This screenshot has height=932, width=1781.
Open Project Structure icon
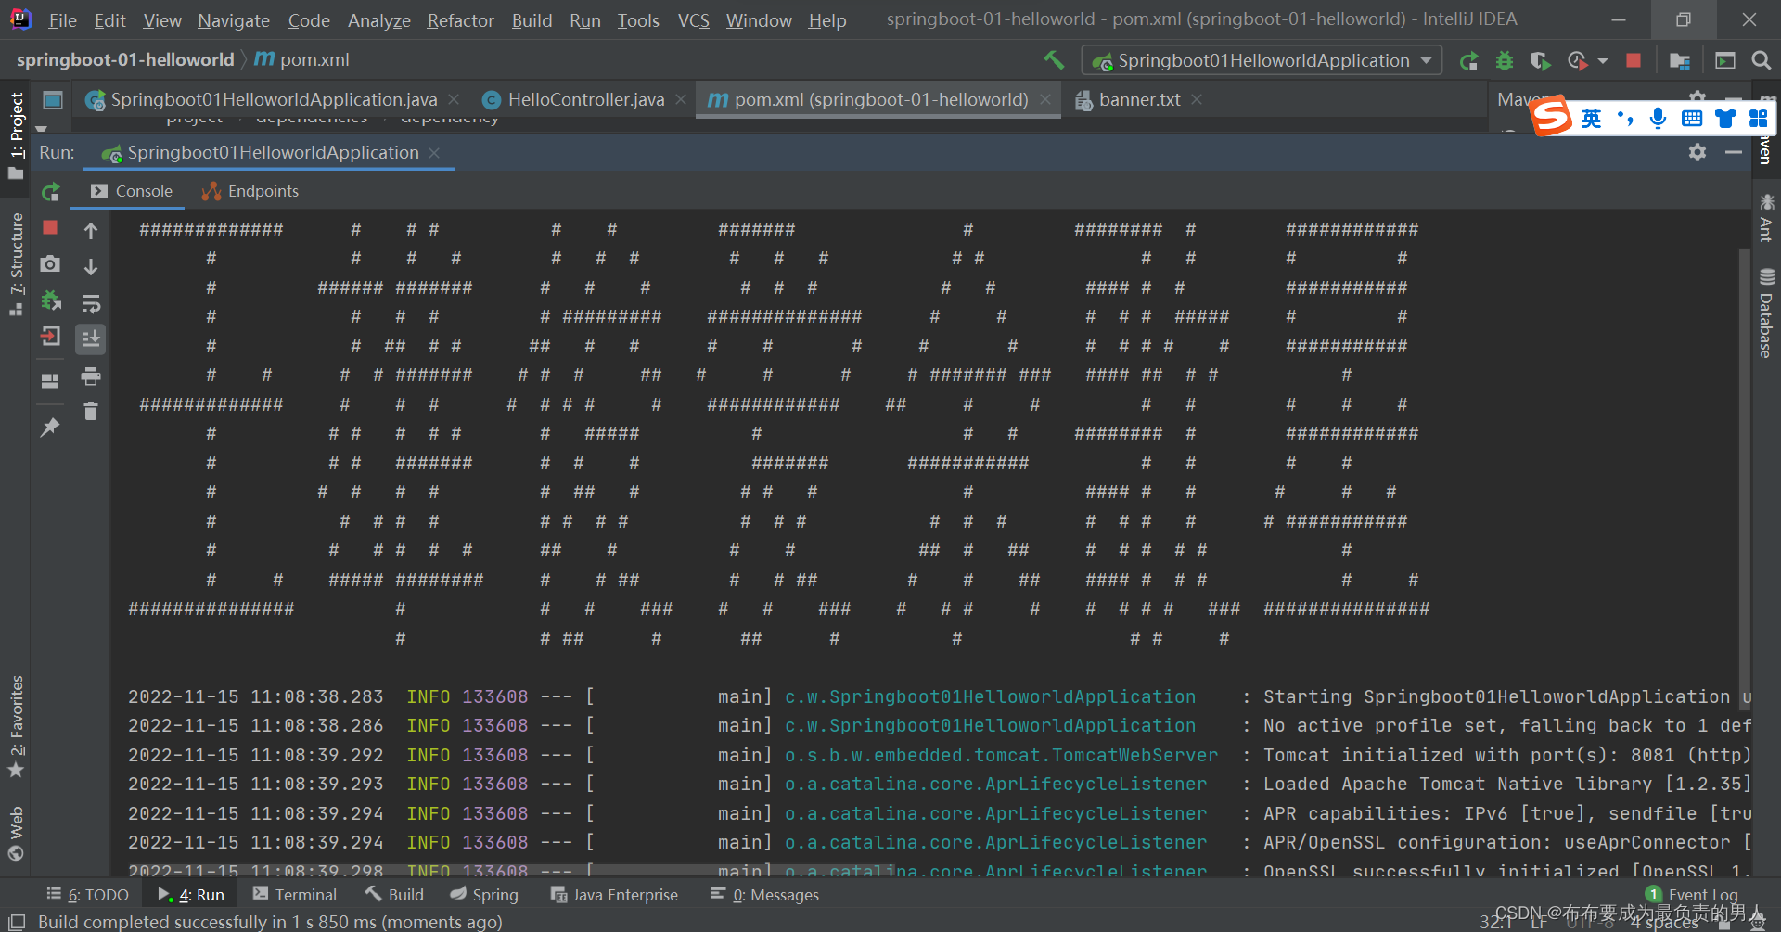point(1680,61)
